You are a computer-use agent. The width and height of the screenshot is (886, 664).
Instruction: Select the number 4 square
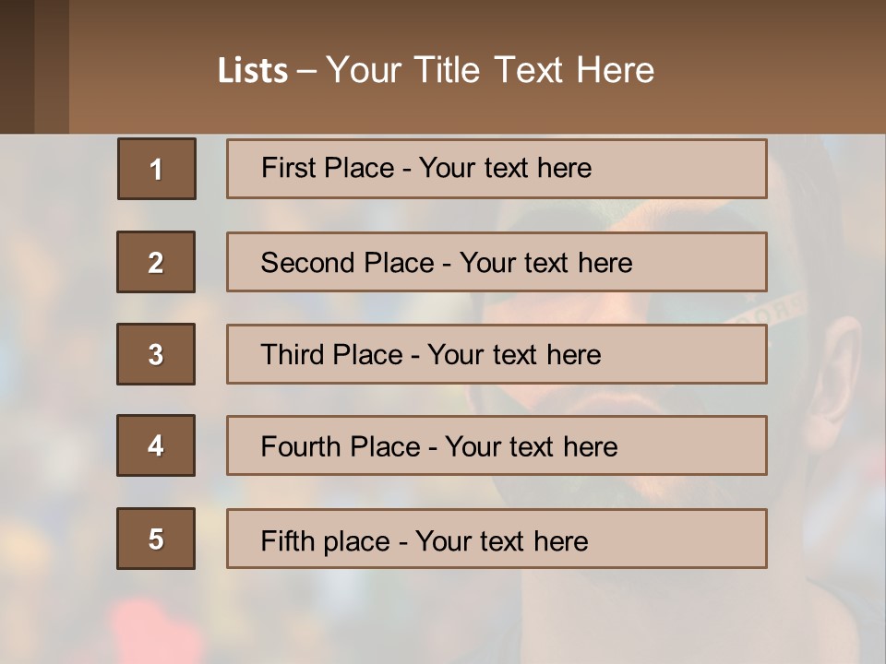pos(156,445)
